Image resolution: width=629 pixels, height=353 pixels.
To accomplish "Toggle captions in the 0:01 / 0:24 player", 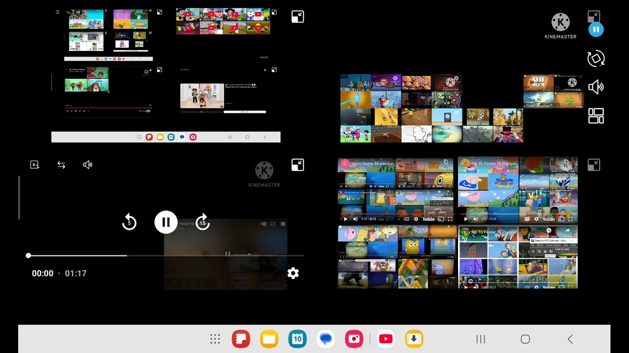I will point(527,219).
